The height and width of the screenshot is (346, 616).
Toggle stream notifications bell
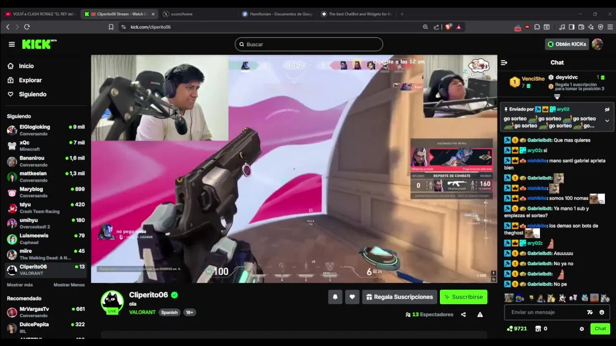click(335, 297)
